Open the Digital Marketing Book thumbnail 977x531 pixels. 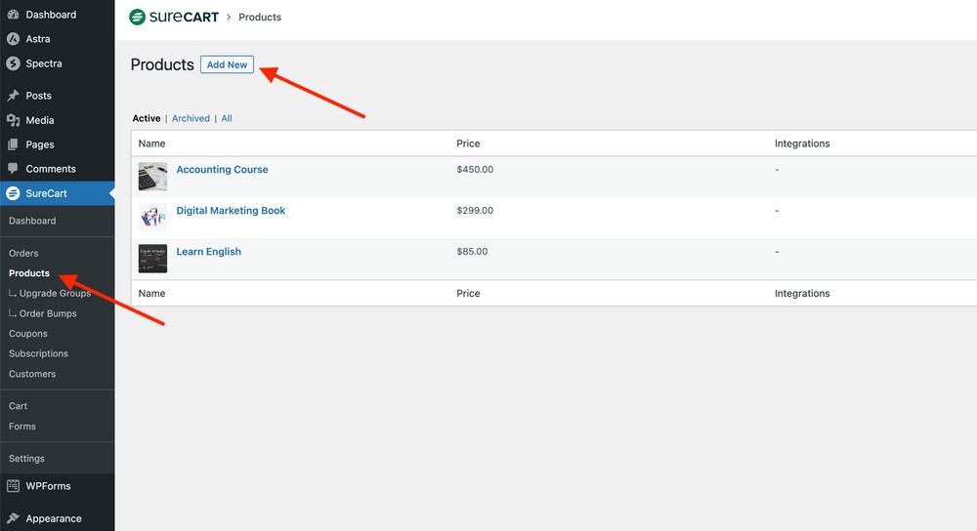(x=152, y=218)
